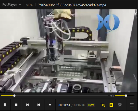Click the blue logo in the video

[x=108, y=23]
